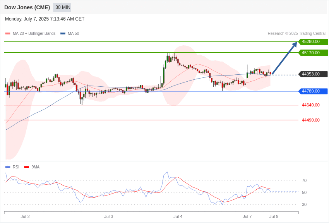Click the Jul 9 date axis label
Screen dimensions: 329x223
pos(274,217)
